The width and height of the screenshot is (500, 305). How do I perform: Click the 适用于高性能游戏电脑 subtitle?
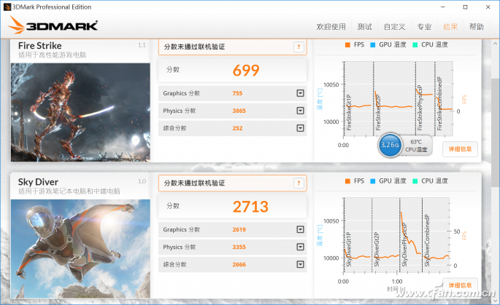[x=52, y=55]
